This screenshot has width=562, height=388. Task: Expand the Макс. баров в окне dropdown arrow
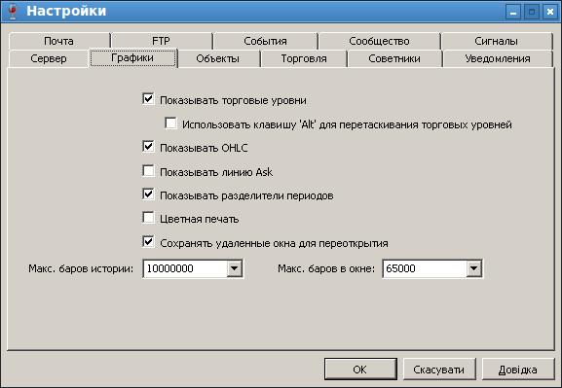point(473,268)
